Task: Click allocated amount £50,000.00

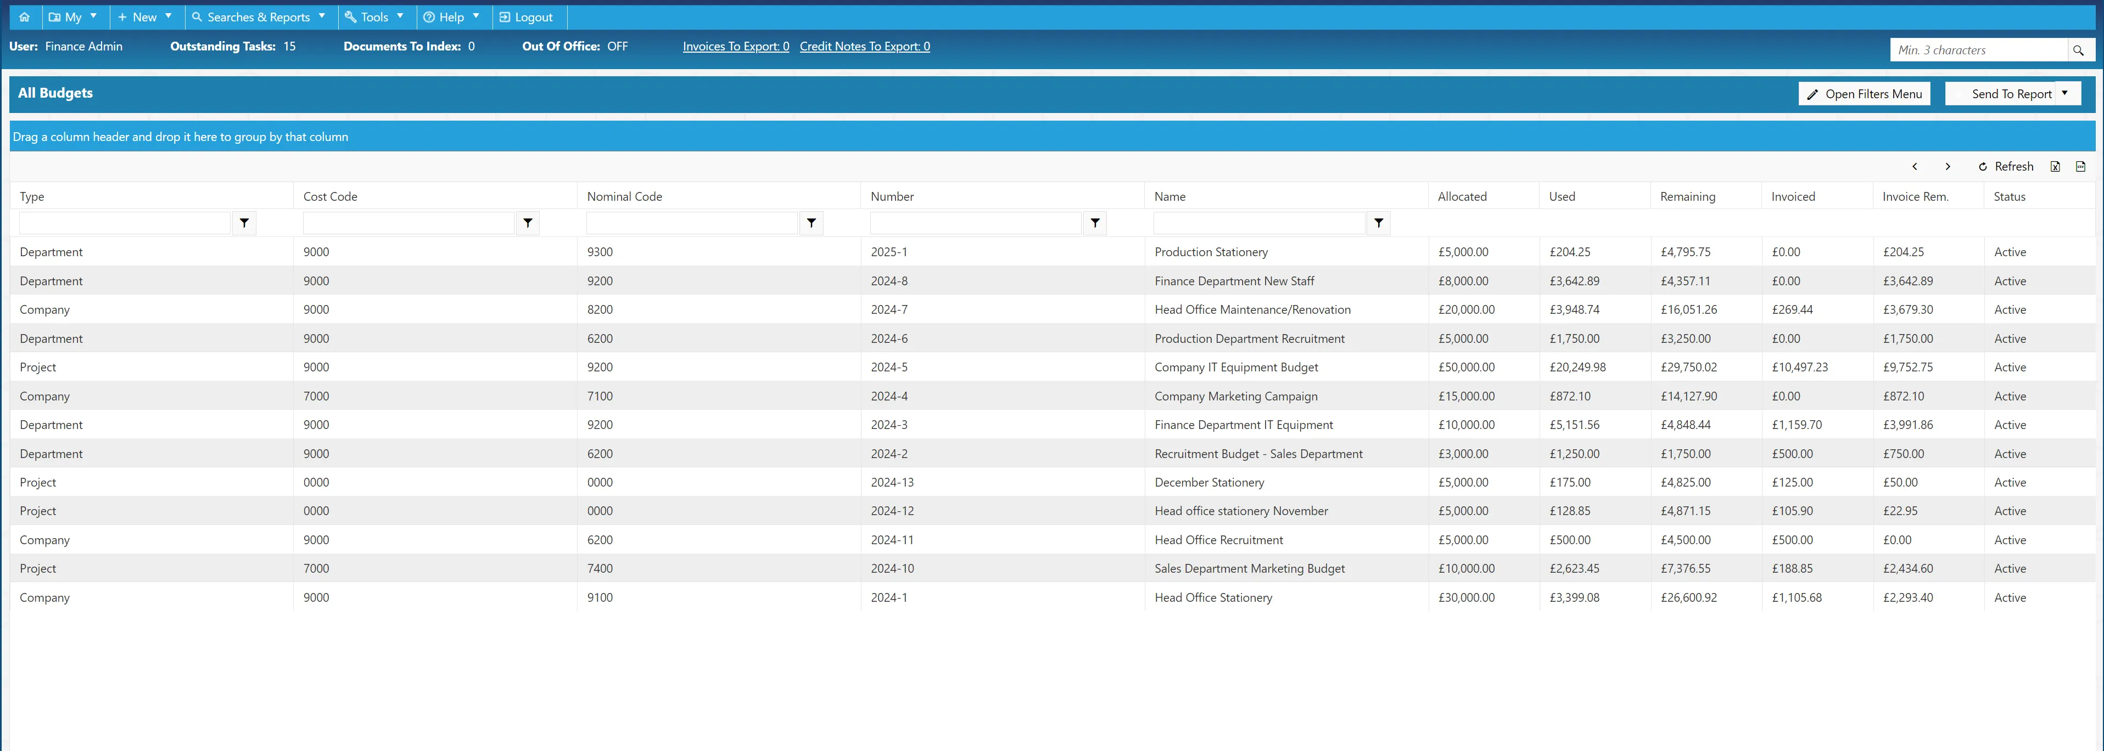Action: pyautogui.click(x=1466, y=368)
